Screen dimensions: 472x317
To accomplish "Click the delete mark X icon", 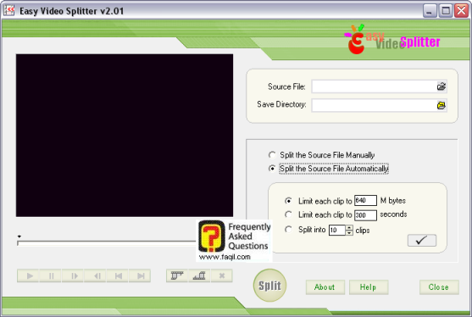I will point(221,275).
